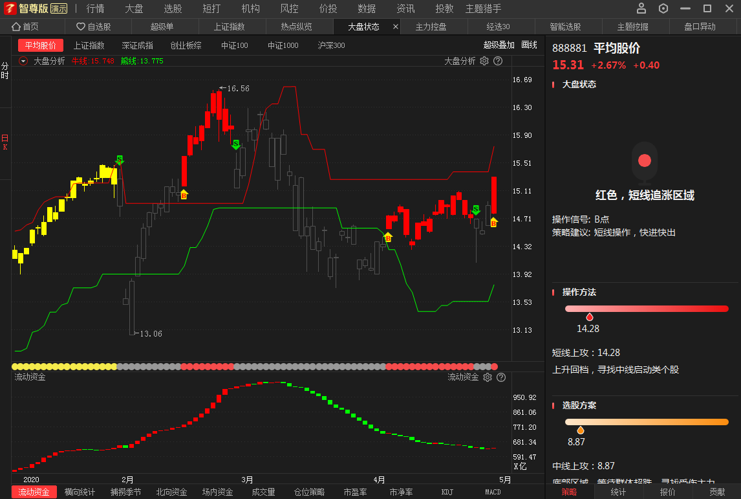
Task: Select the 北向资金 indicator tab
Action: (171, 492)
